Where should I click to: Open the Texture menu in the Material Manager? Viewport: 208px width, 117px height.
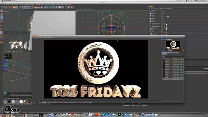coord(18,99)
